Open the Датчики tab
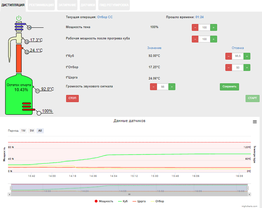Viewport: 262px width, 208px height. point(88,6)
